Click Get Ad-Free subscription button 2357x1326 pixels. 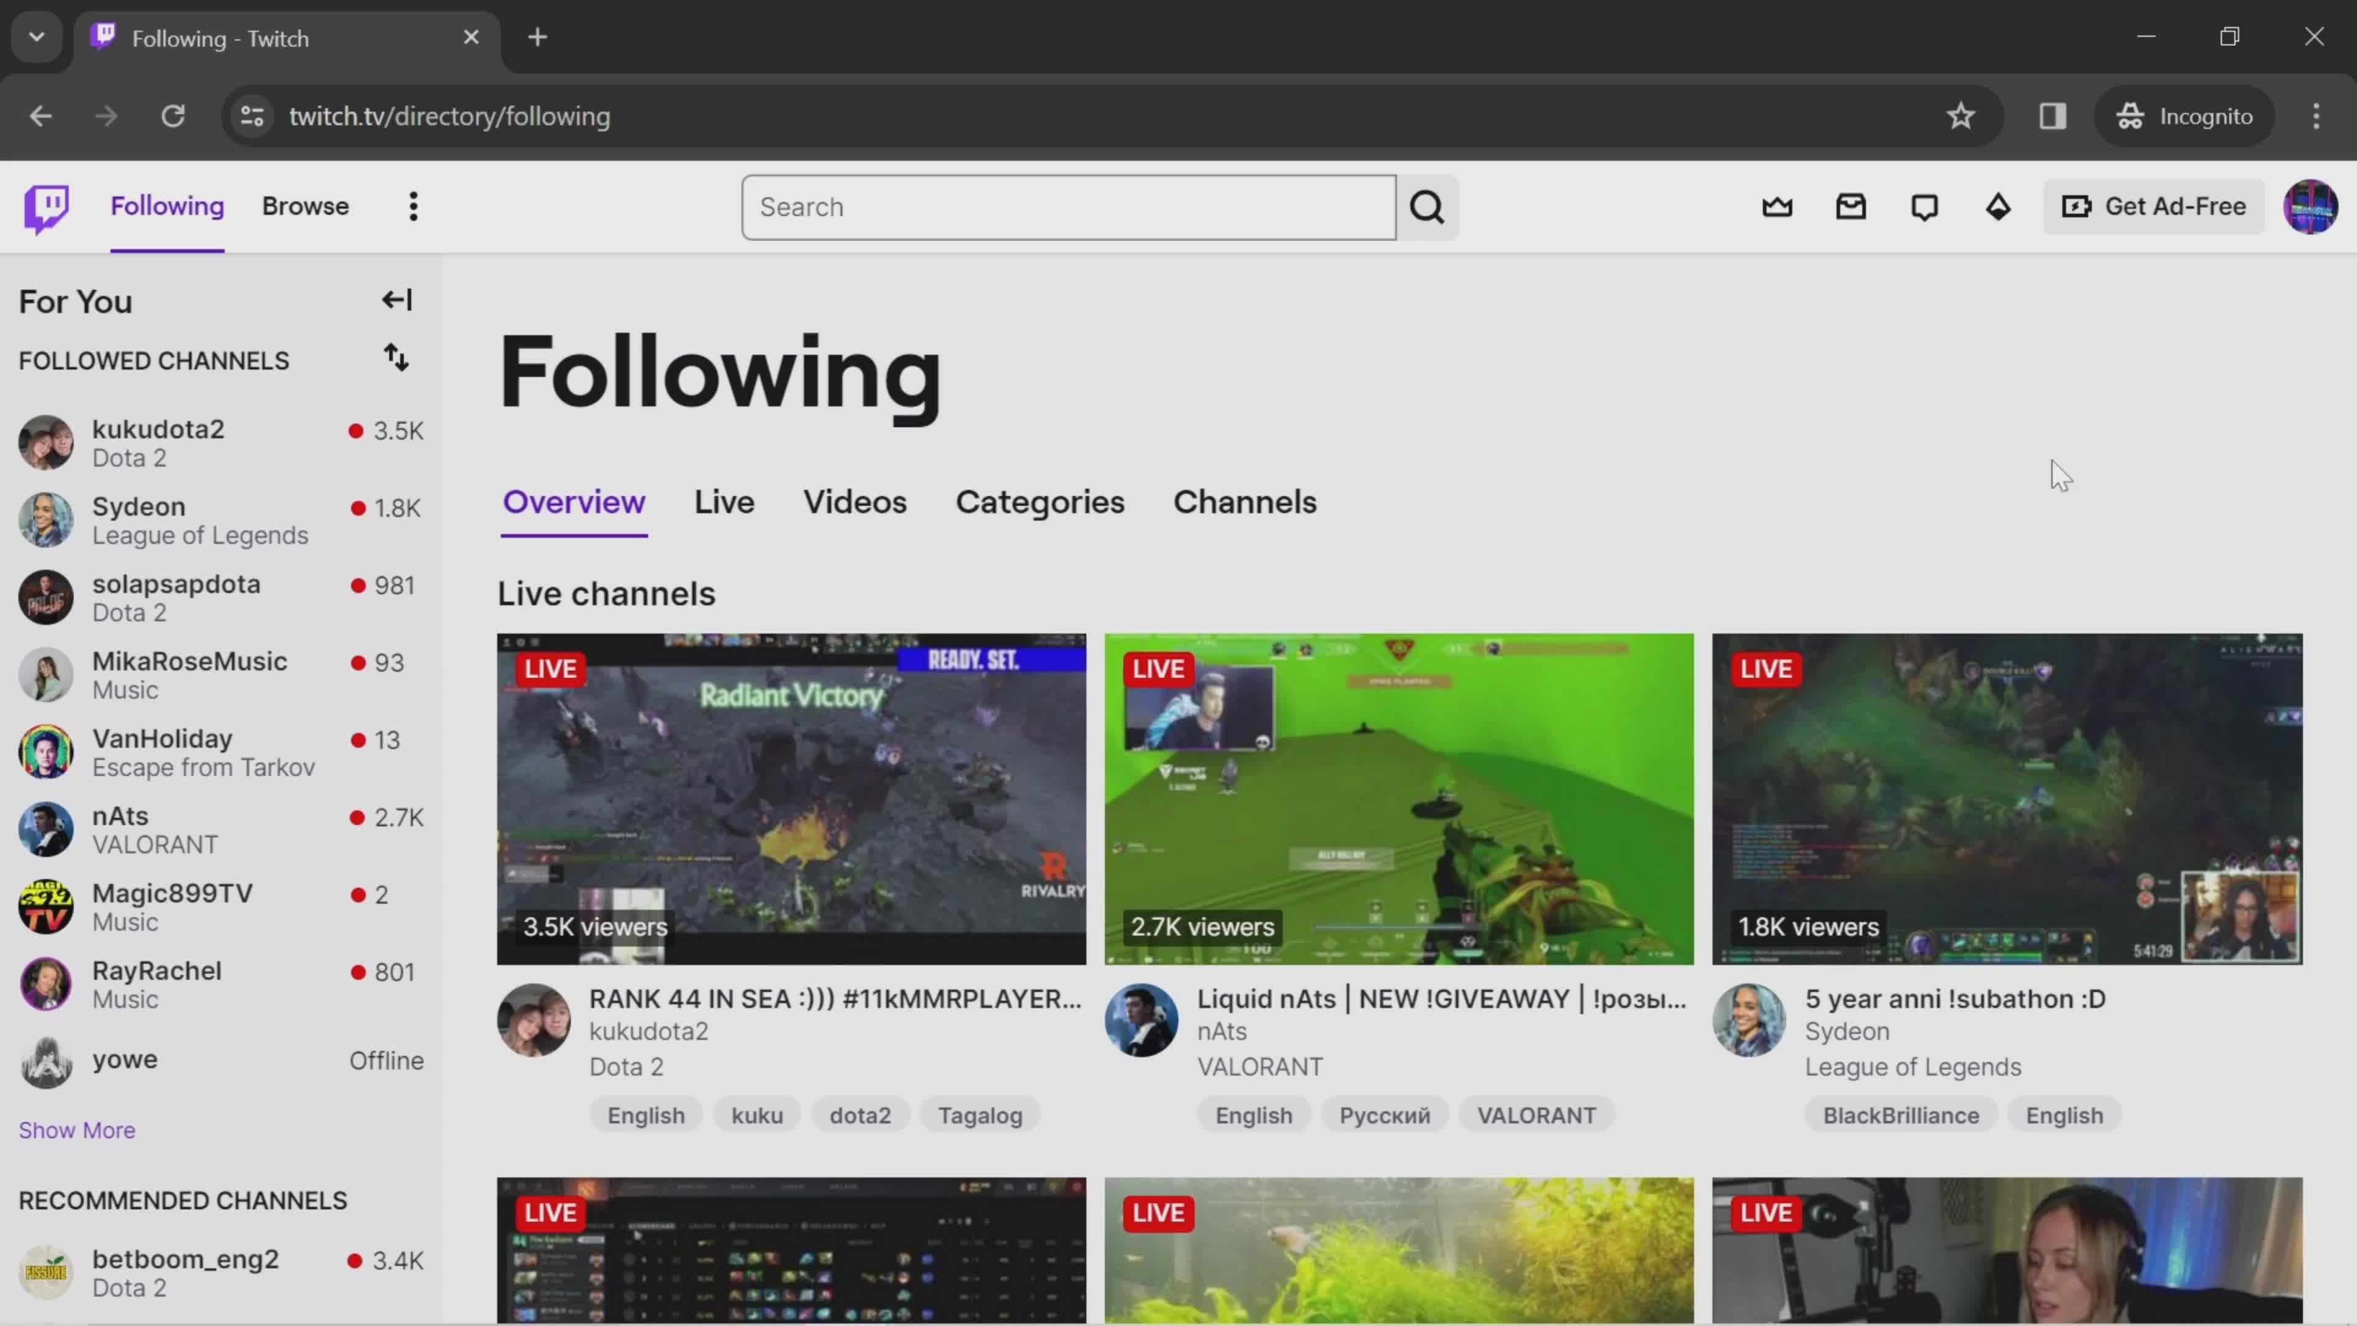pos(2163,206)
